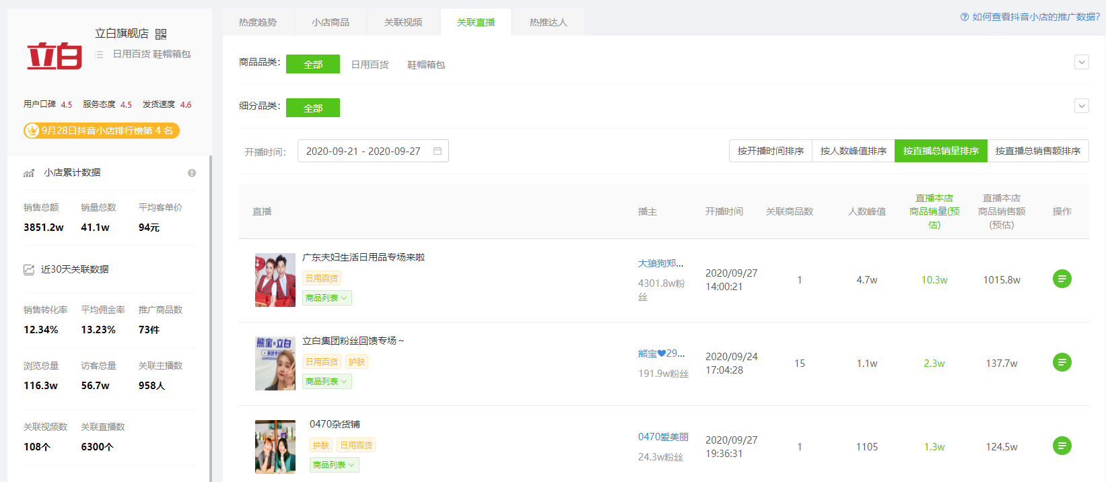Expand the 商品品类 row chevron

click(1082, 62)
